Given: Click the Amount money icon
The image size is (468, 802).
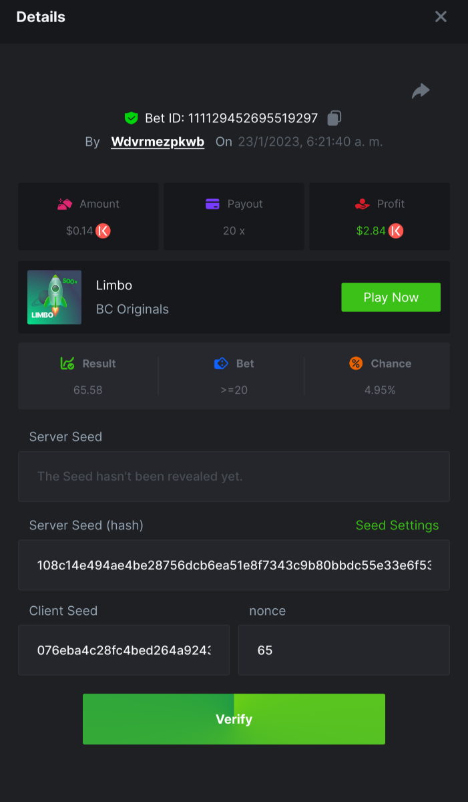Looking at the screenshot, I should click(65, 204).
